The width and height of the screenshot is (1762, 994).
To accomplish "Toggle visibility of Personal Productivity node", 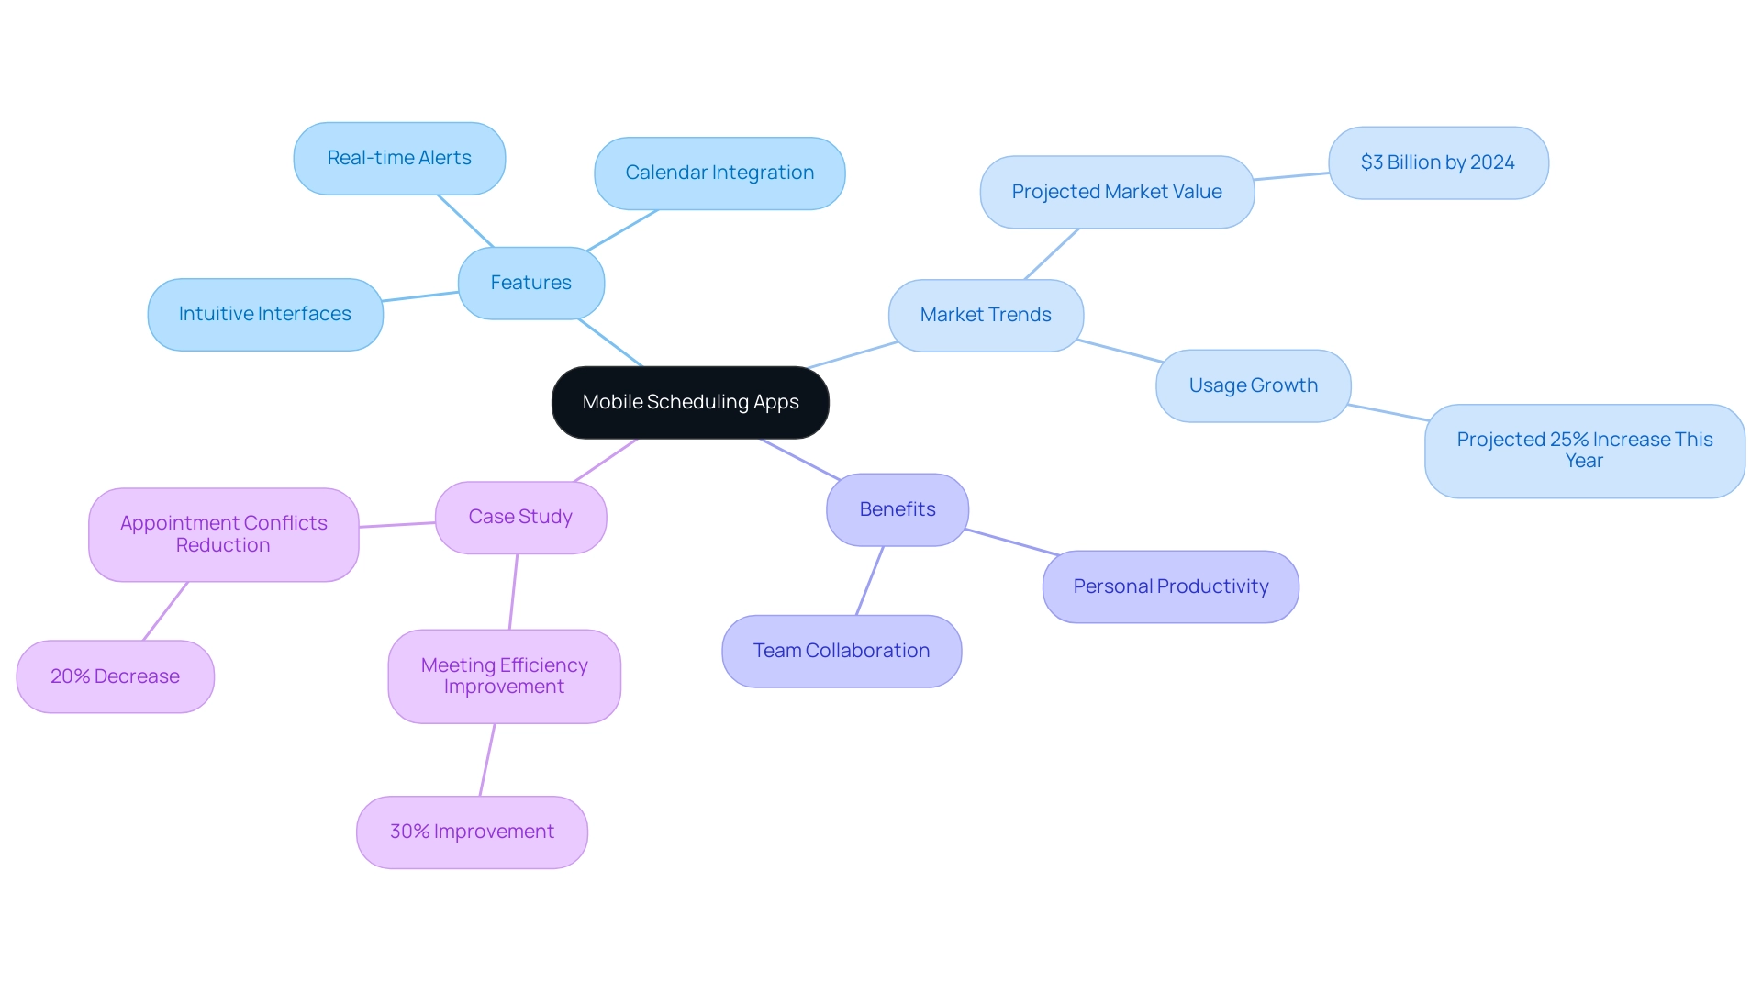I will [x=1170, y=586].
